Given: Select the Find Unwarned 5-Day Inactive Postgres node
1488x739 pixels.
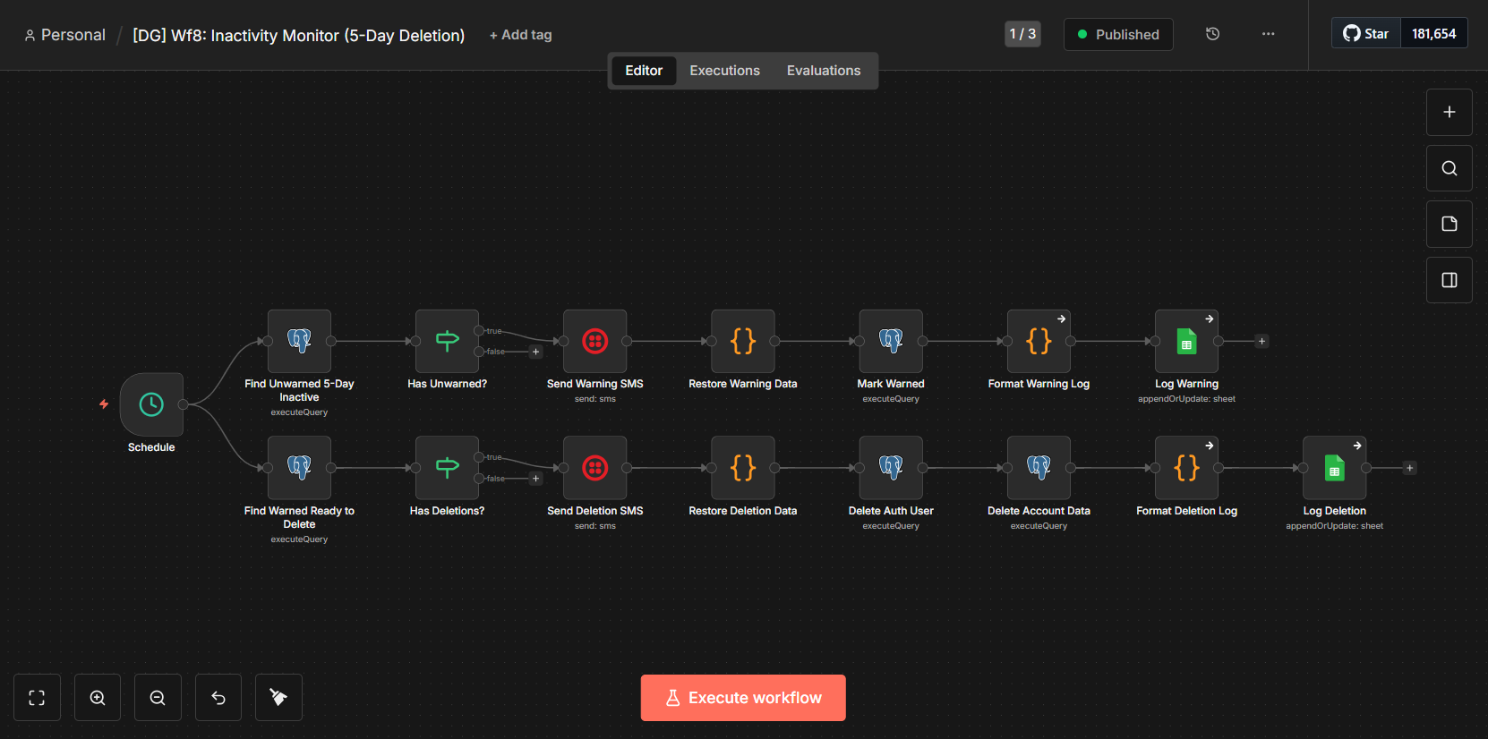Looking at the screenshot, I should (299, 341).
